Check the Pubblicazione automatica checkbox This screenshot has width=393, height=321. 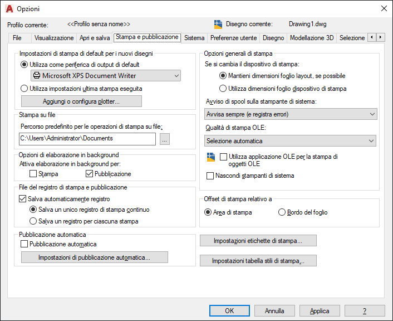[x=24, y=244]
